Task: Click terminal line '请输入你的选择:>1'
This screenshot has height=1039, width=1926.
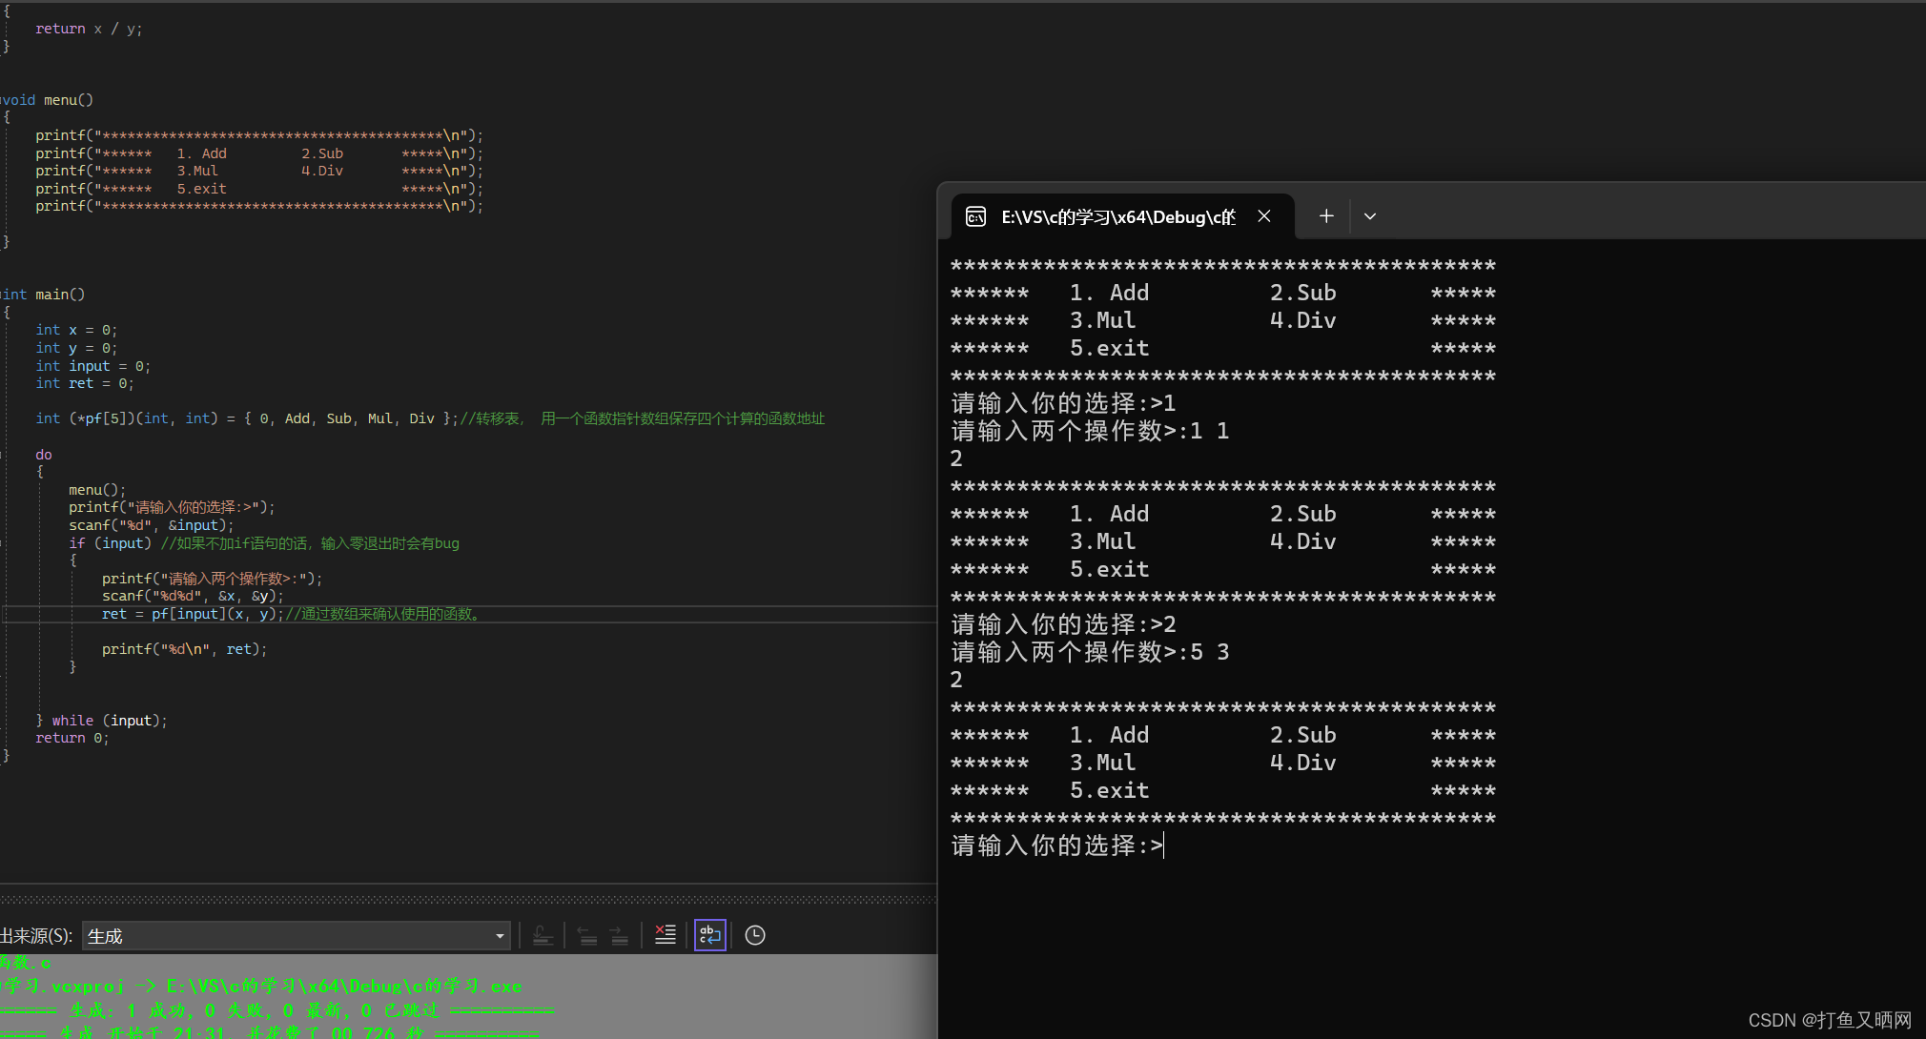Action: pyautogui.click(x=1063, y=403)
